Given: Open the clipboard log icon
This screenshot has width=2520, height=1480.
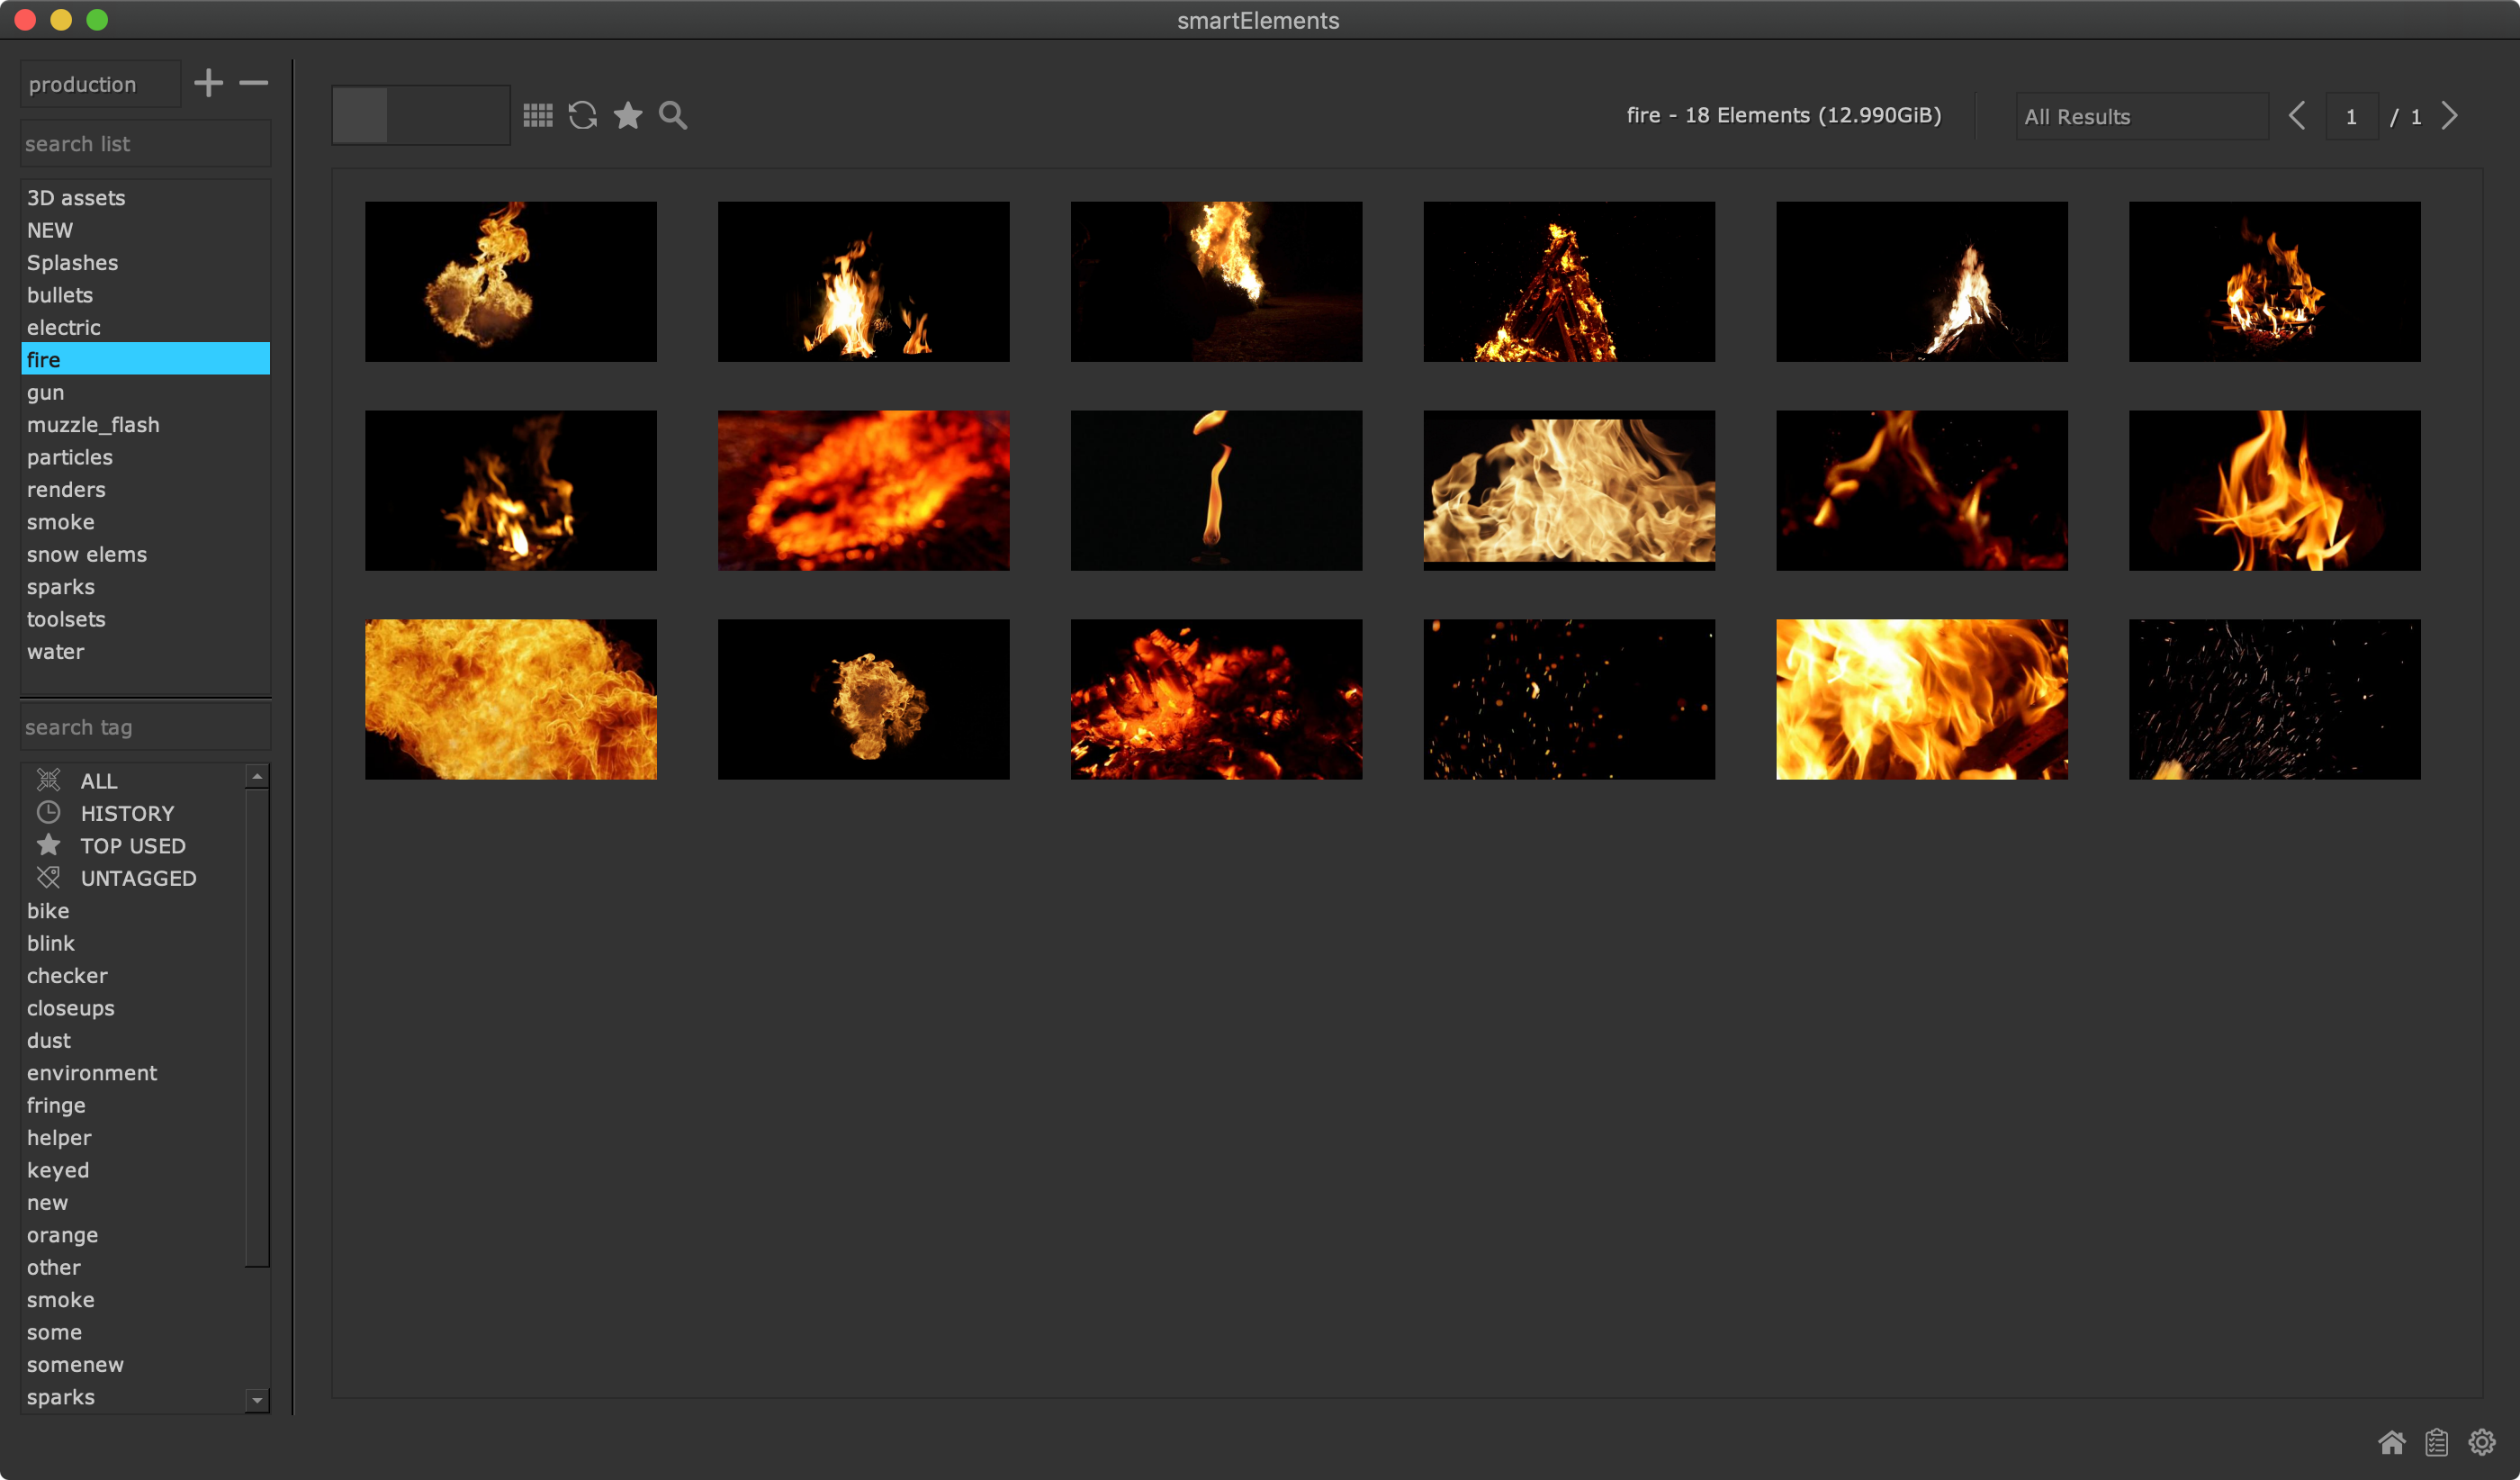Looking at the screenshot, I should point(2436,1442).
